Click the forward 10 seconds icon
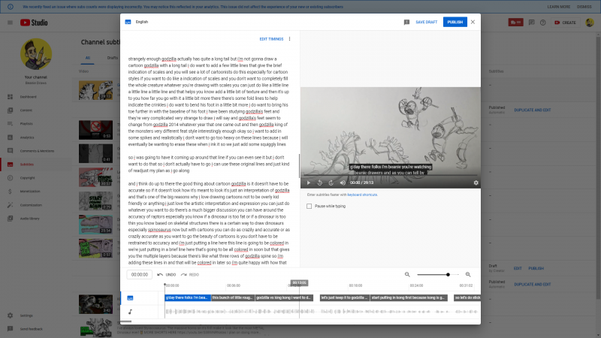The image size is (601, 338). pos(331,183)
